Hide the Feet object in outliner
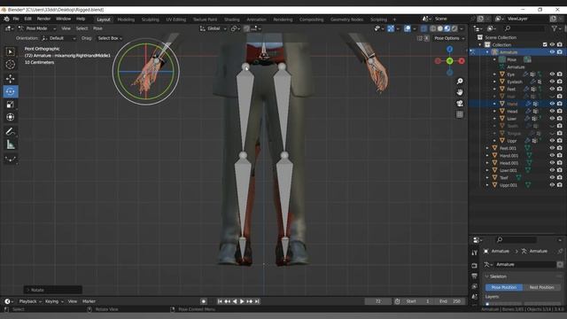The width and height of the screenshot is (567, 319). [552, 89]
